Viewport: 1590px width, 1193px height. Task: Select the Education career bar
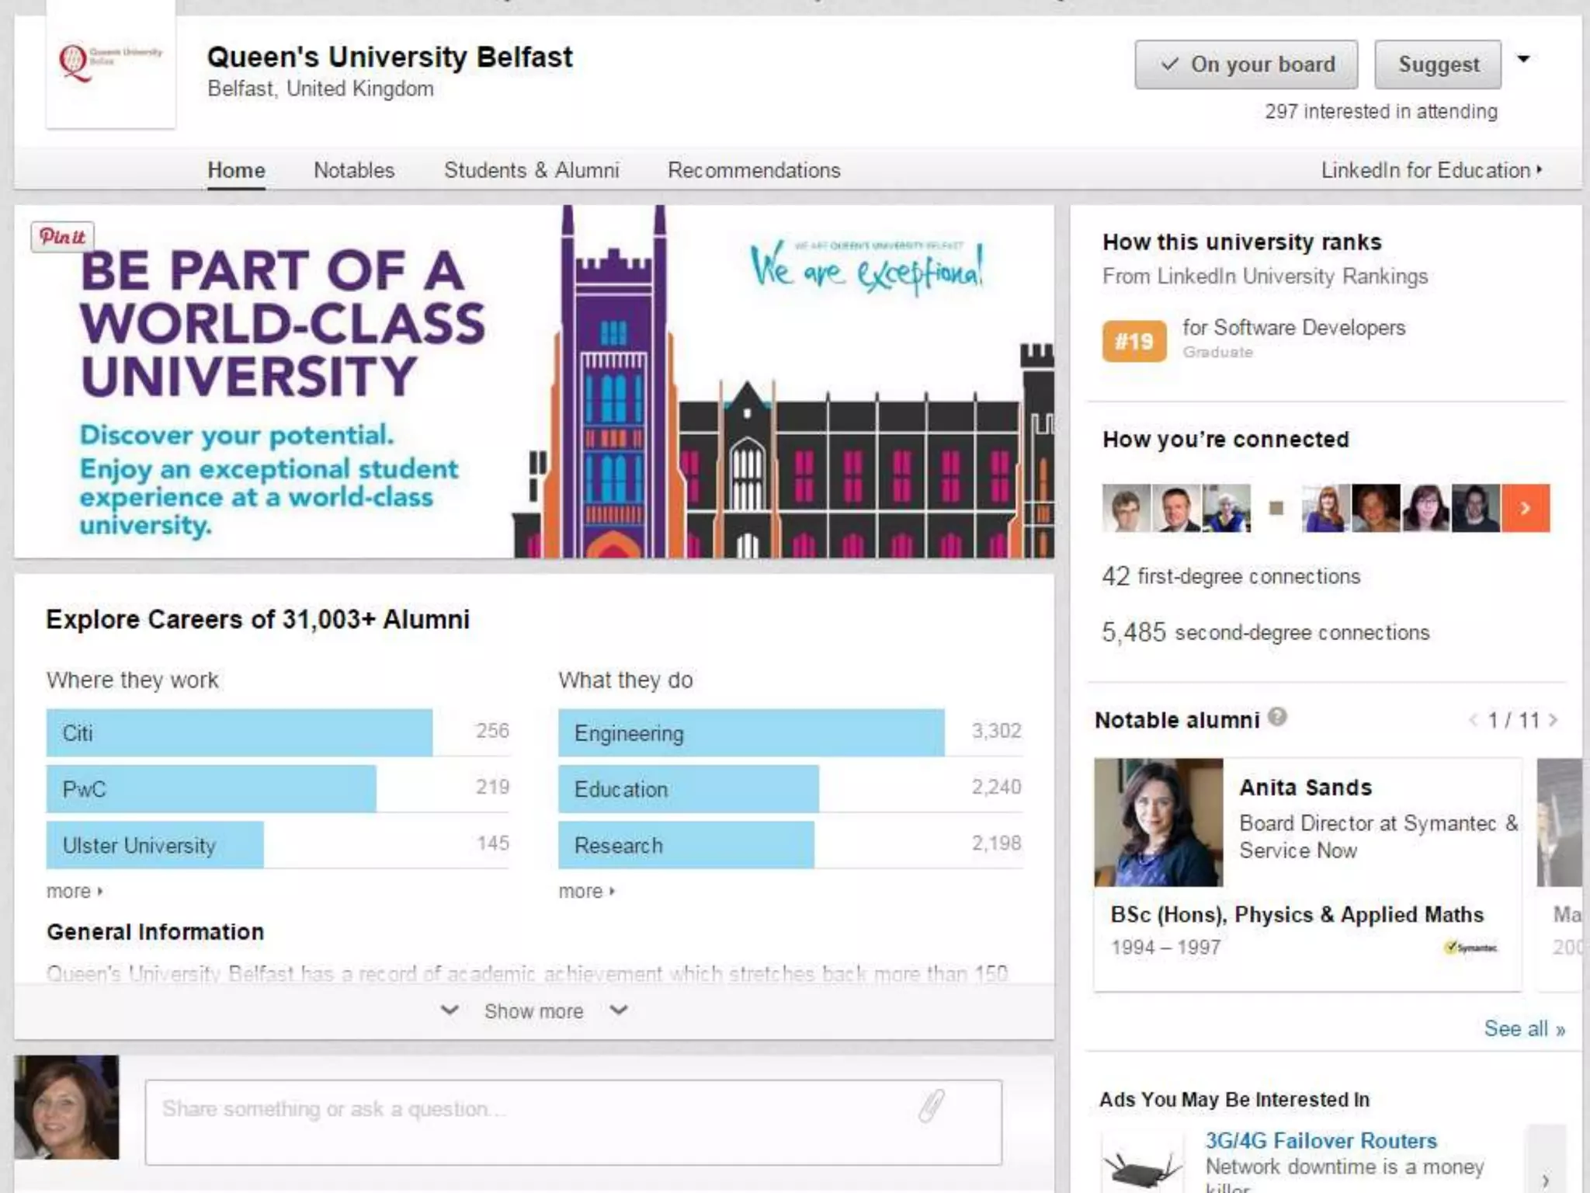[689, 789]
